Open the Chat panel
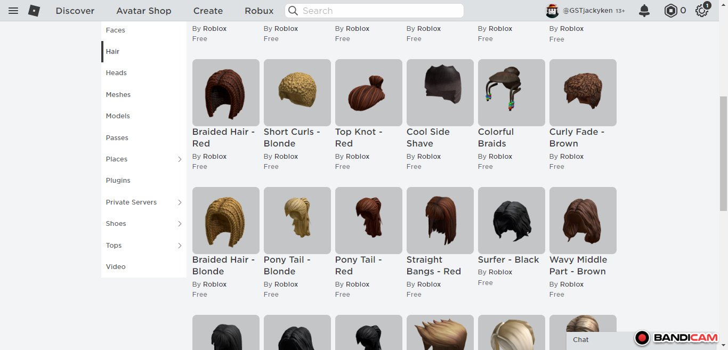The image size is (728, 350). 581,339
